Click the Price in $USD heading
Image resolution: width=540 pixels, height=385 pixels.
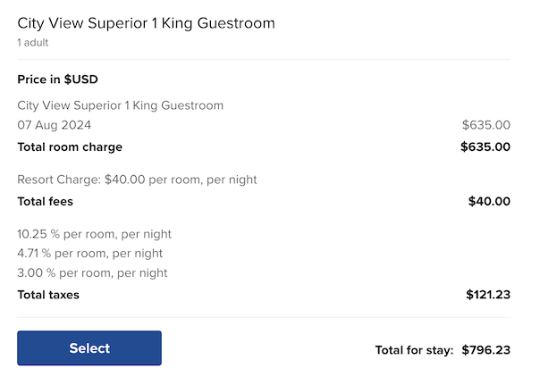[57, 80]
